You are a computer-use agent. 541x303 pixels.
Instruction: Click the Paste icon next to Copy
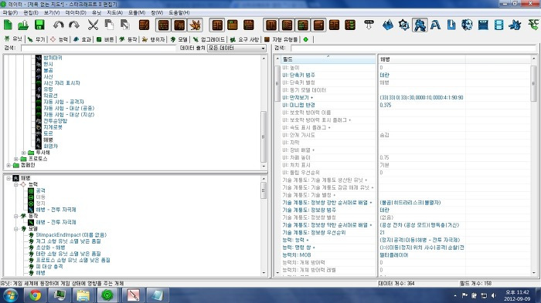point(125,25)
